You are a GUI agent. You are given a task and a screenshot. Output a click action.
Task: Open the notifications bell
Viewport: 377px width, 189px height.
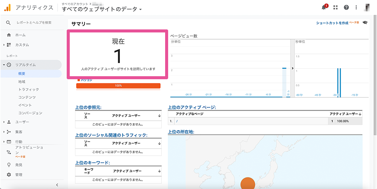point(324,8)
